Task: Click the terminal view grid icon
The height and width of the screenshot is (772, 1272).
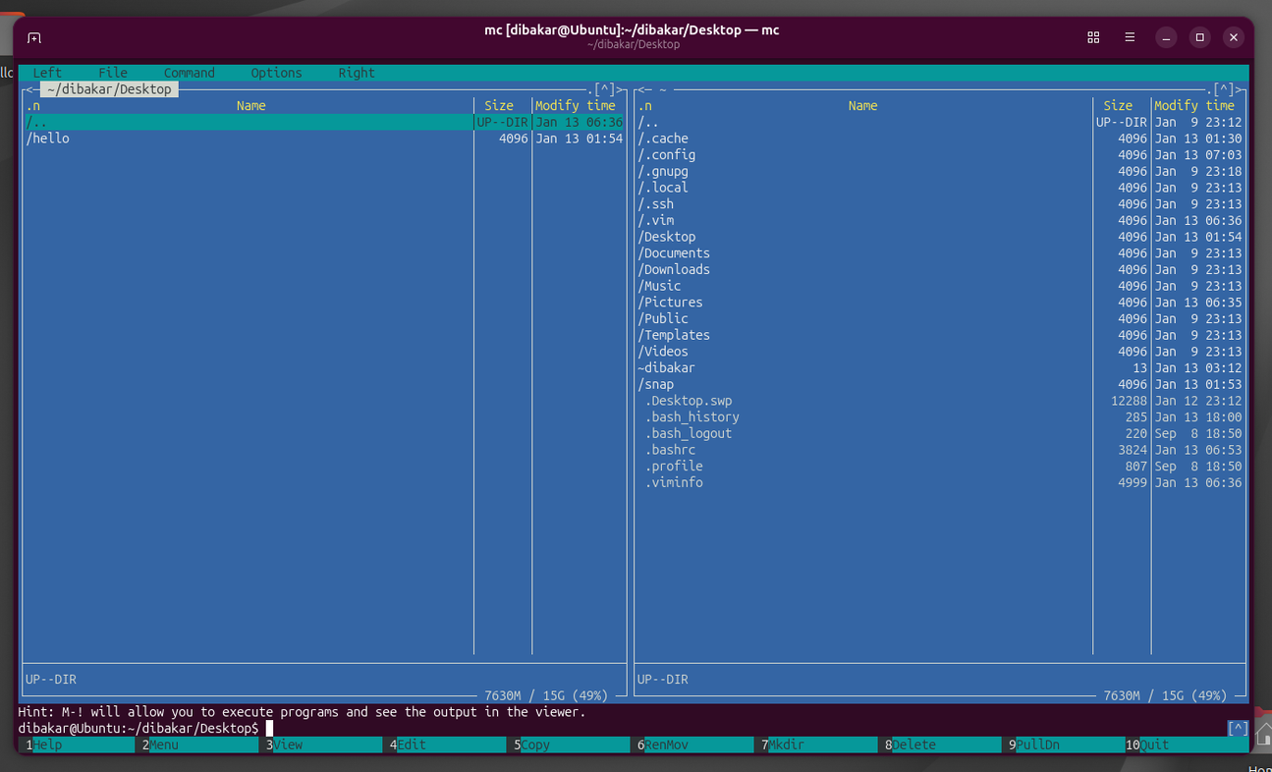Action: point(1093,37)
